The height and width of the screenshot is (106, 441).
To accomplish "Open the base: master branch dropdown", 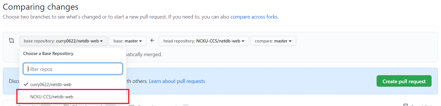I will 128,41.
